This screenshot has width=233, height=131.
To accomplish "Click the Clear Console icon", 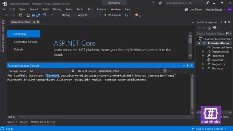I will tap(165, 71).
